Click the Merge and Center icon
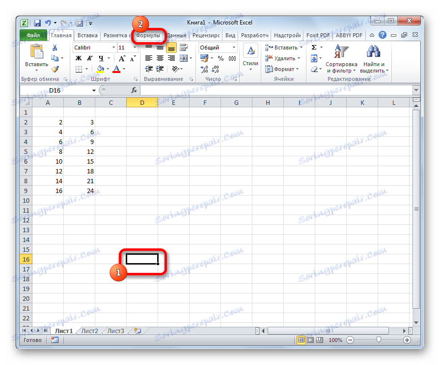 pyautogui.click(x=184, y=58)
